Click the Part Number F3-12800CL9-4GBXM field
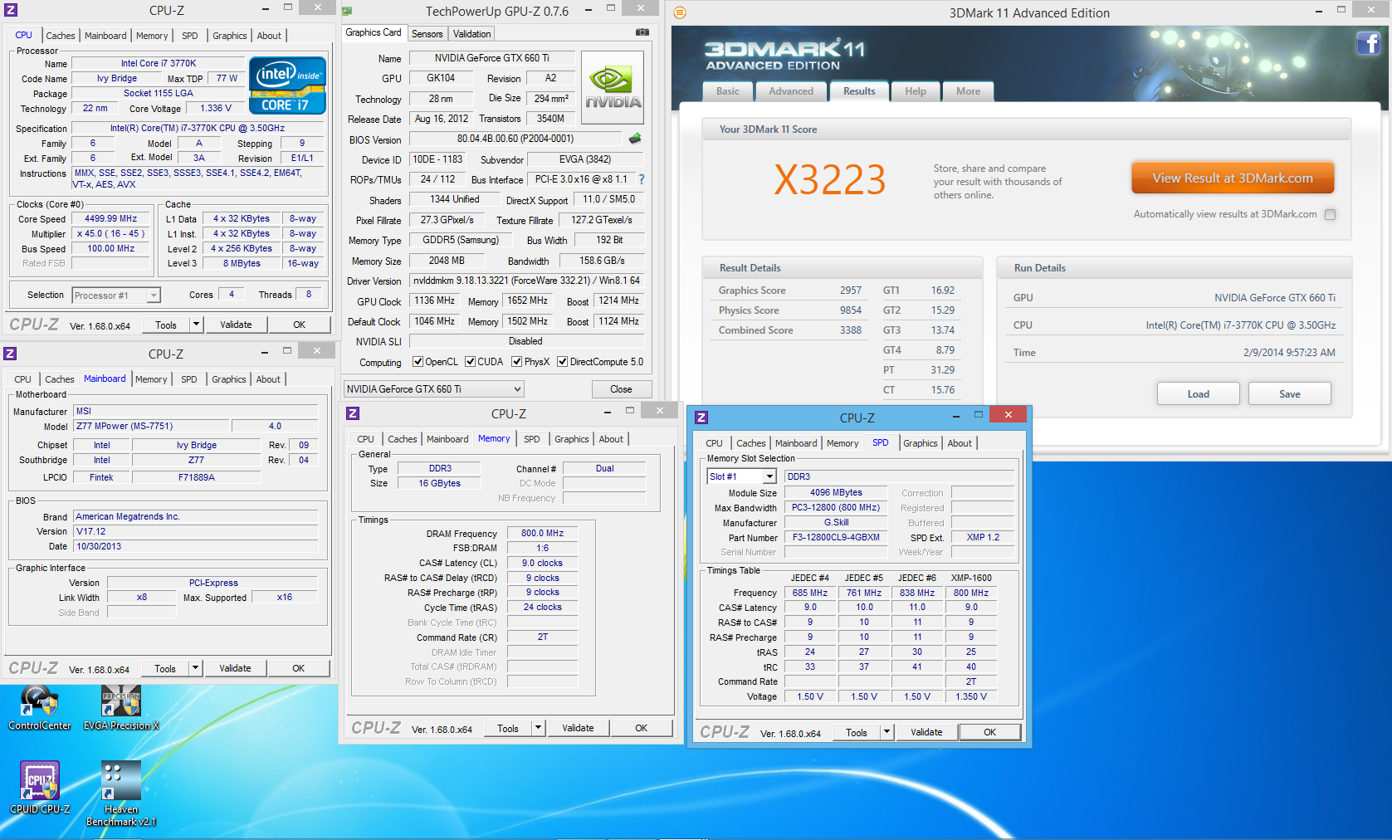1392x840 pixels. click(x=836, y=537)
